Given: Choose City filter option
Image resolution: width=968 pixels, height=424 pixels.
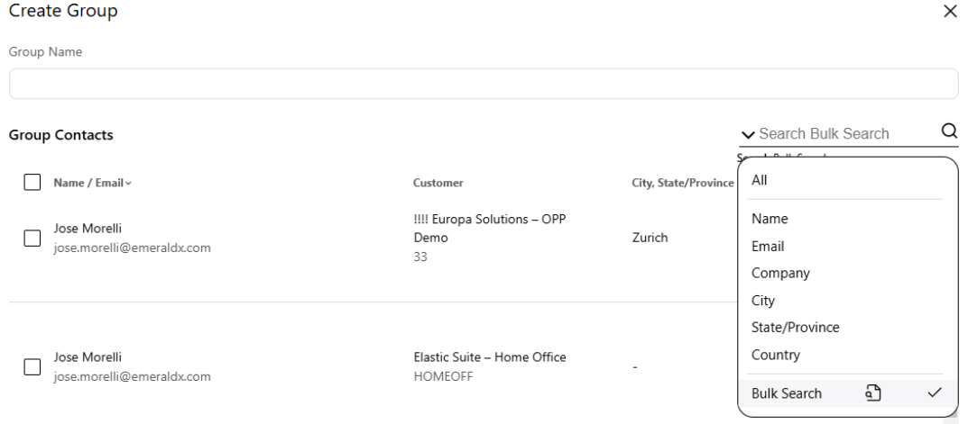Looking at the screenshot, I should pyautogui.click(x=763, y=301).
